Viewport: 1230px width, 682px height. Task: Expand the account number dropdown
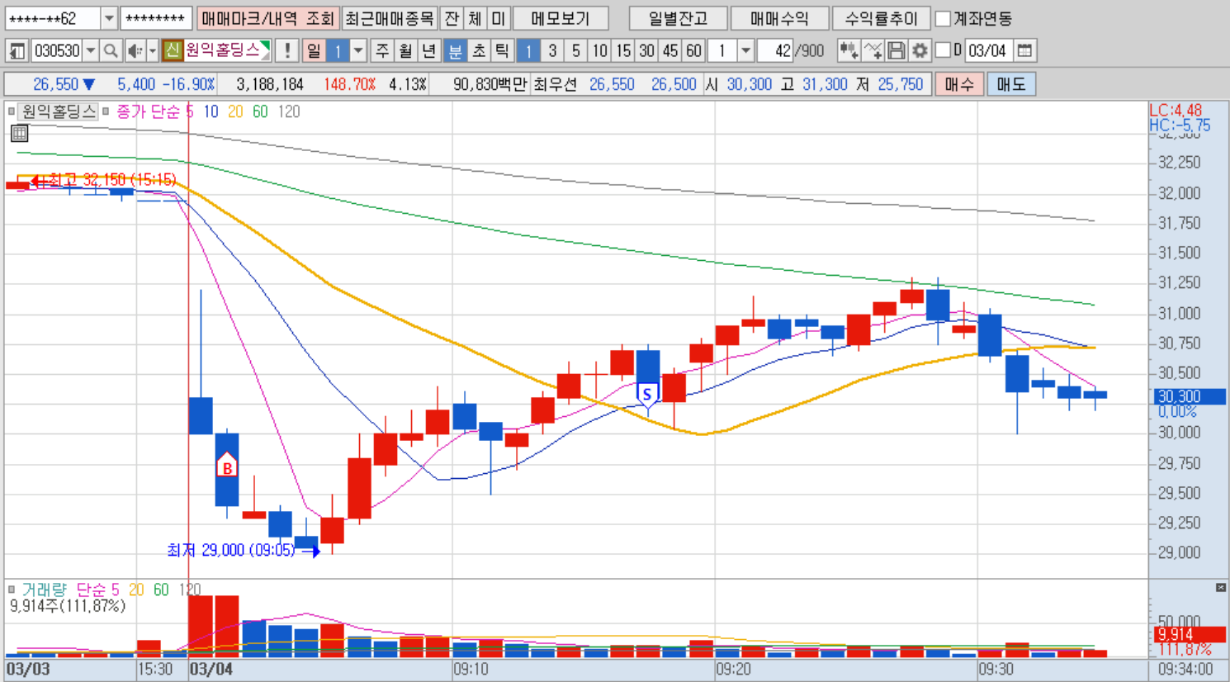109,18
